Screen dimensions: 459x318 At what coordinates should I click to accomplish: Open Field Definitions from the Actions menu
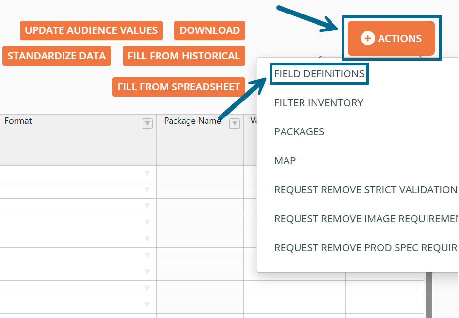(x=319, y=74)
